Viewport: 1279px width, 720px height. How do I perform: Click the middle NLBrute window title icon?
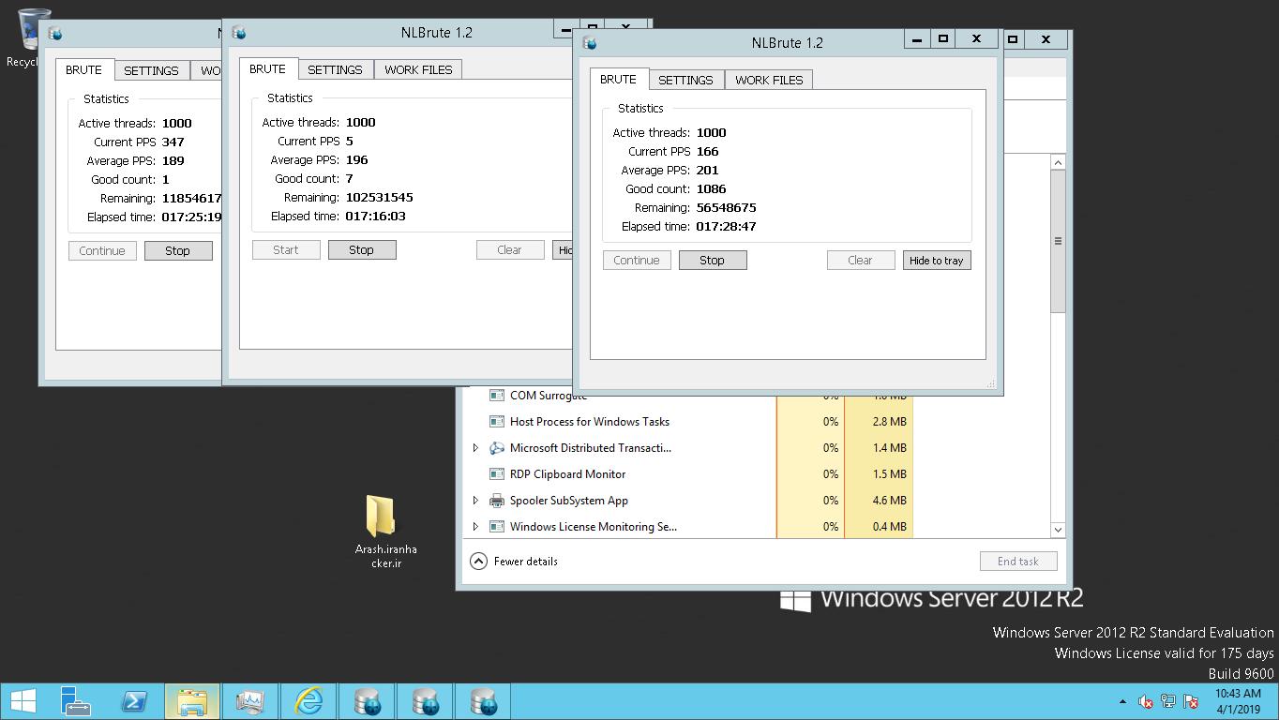coord(239,33)
